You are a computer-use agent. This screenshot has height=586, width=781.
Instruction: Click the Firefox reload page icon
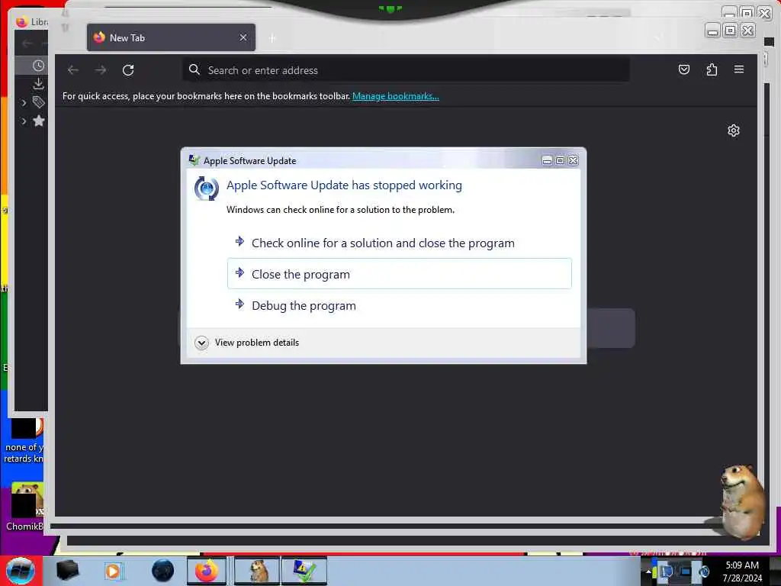(x=128, y=70)
